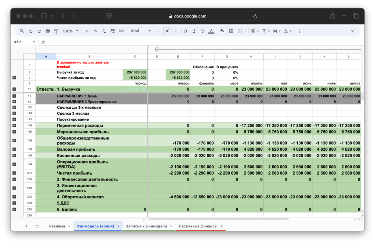Click the merge cells icon
The image size is (375, 244).
[x=240, y=31]
